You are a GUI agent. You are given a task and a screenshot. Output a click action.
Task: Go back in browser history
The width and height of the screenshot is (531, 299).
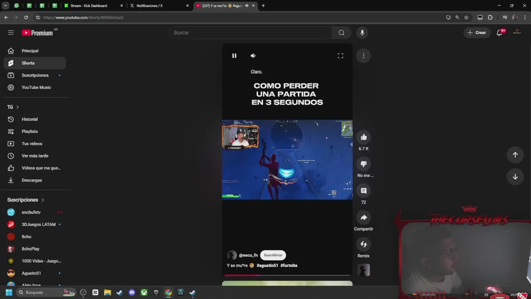tap(6, 17)
